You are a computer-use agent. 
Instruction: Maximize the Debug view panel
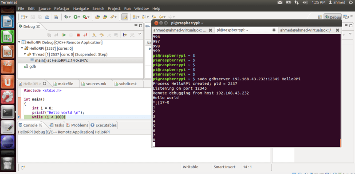coord(141,26)
